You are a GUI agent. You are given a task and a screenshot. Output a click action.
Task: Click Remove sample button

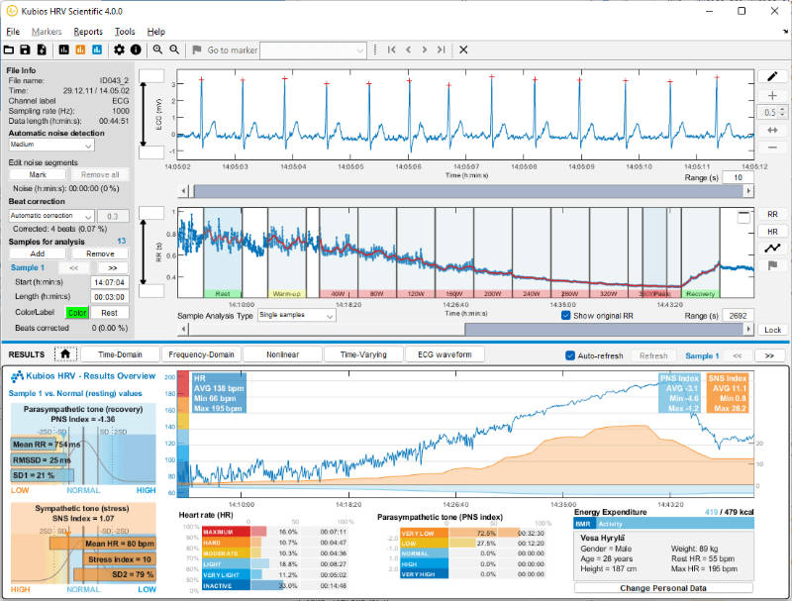pyautogui.click(x=100, y=253)
